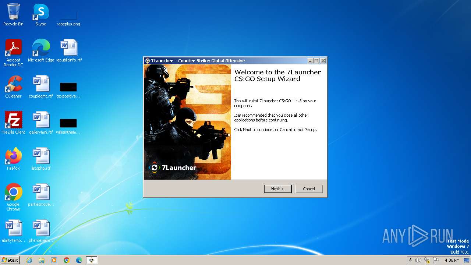Open the network status tray icon

(427, 260)
